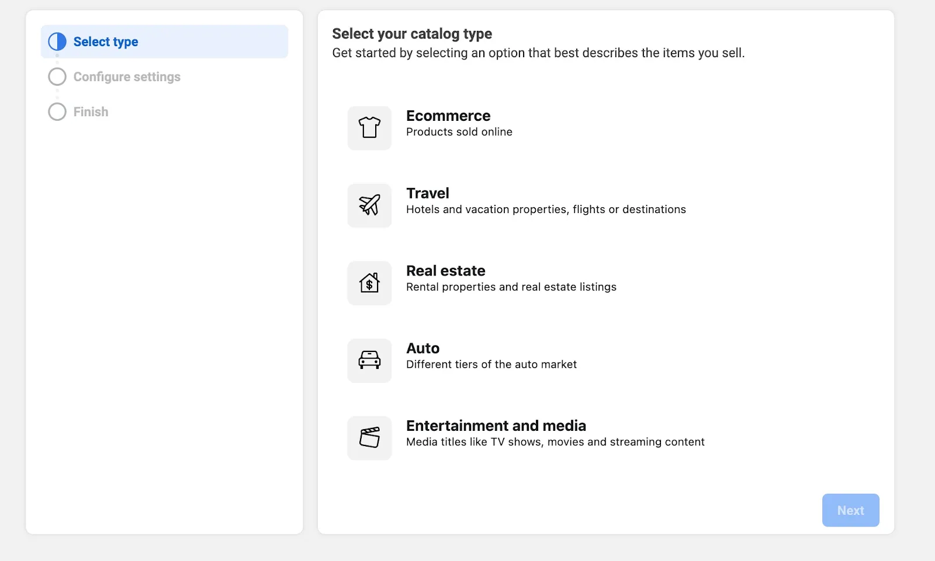
Task: Open the Select type step
Action: coord(164,41)
